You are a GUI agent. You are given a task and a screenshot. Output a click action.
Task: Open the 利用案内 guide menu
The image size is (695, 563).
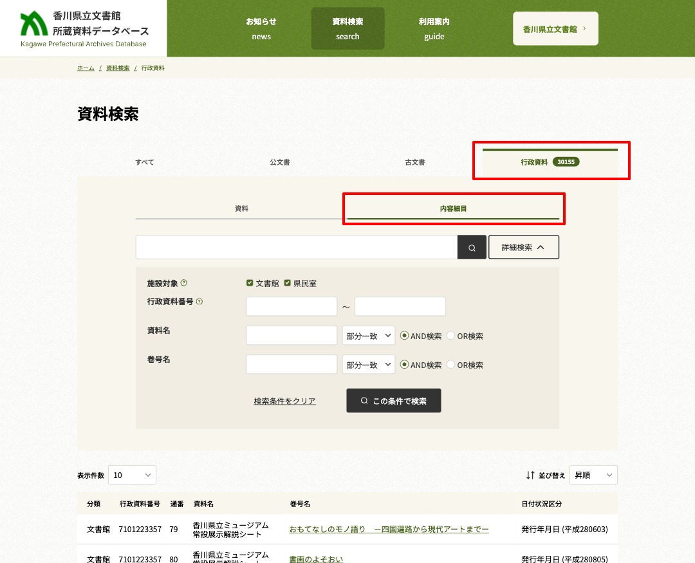(434, 28)
